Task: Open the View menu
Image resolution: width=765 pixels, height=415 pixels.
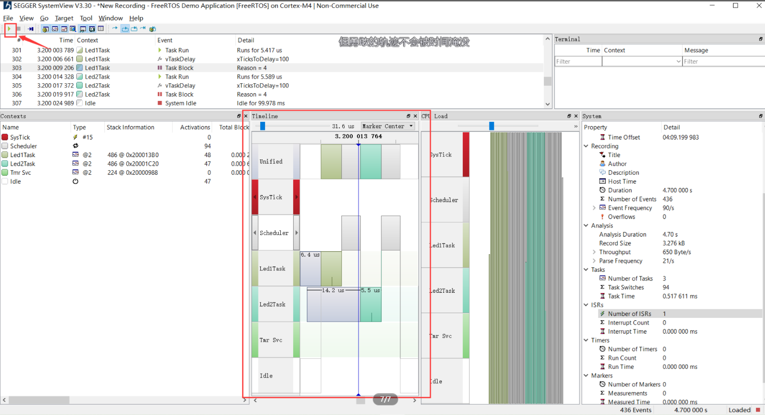Action: (27, 18)
